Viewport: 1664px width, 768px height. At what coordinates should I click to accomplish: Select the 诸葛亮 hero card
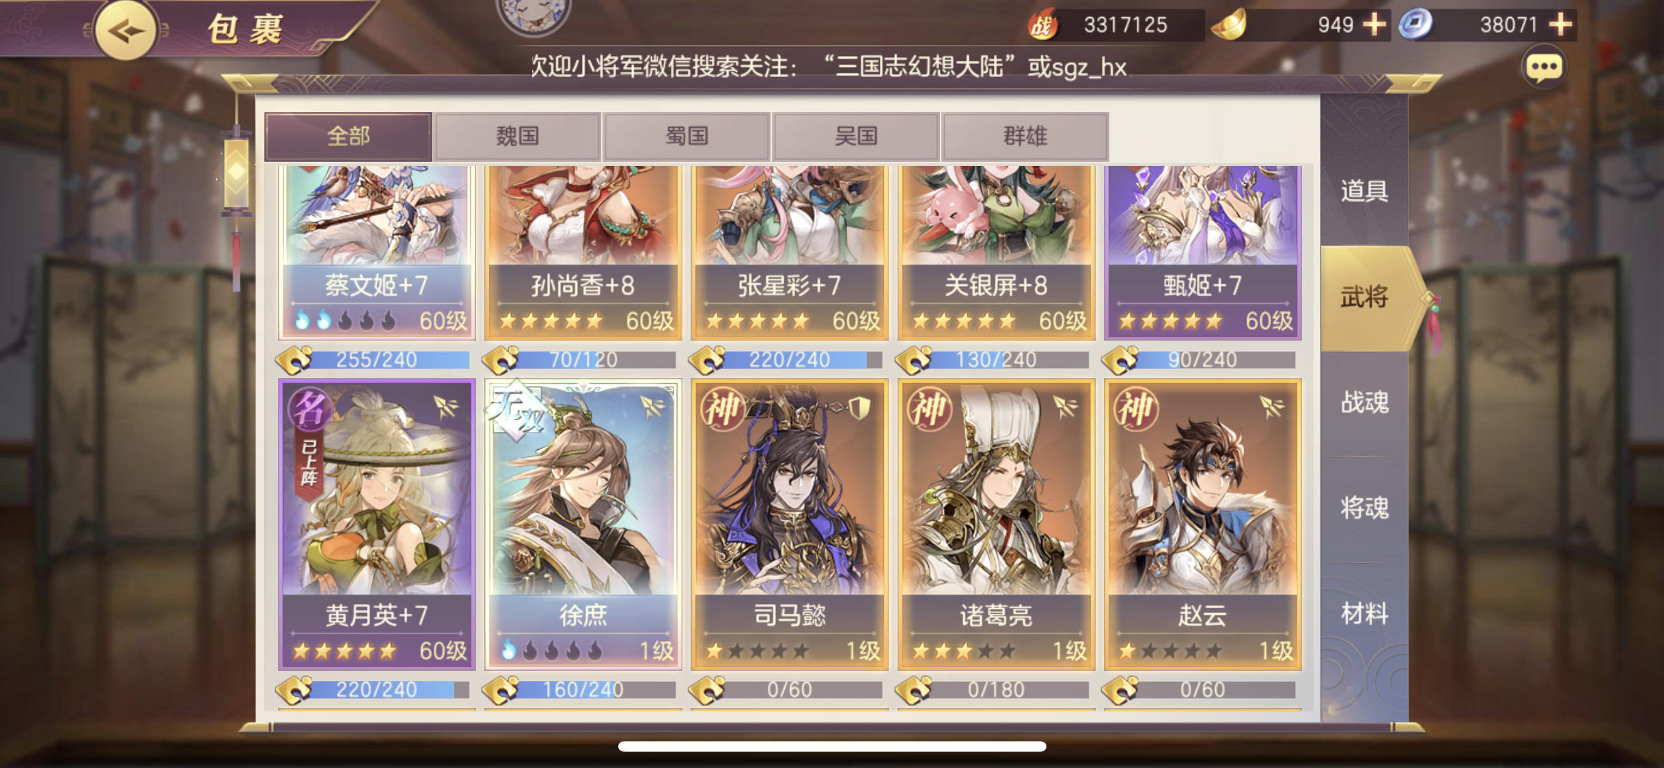[995, 524]
